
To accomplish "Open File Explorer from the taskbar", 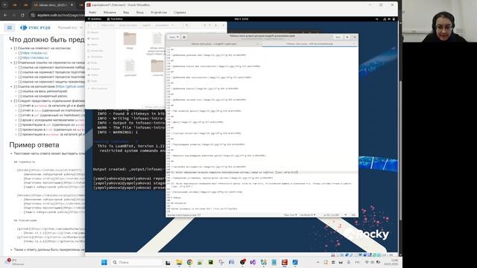I will pyautogui.click(x=179, y=262).
